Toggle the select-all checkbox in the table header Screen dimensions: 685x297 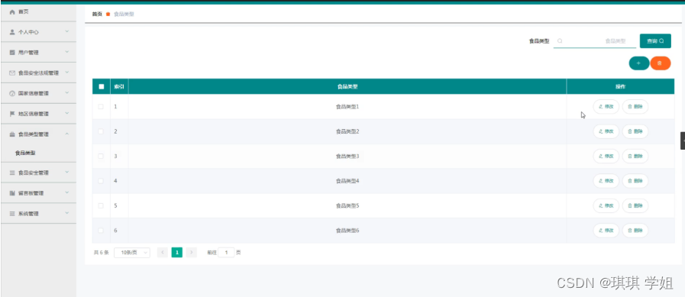coord(102,86)
